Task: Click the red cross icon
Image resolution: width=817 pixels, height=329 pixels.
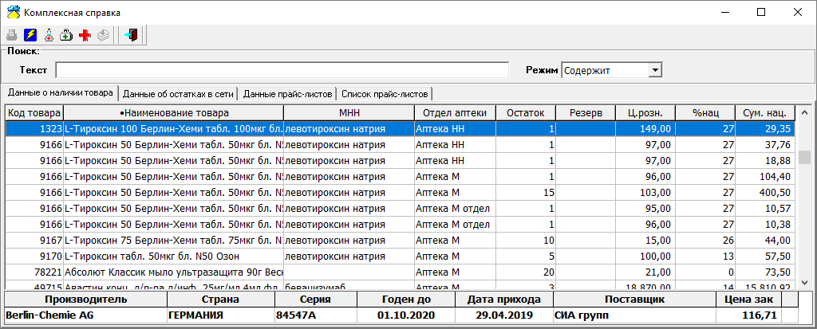Action: pos(85,35)
